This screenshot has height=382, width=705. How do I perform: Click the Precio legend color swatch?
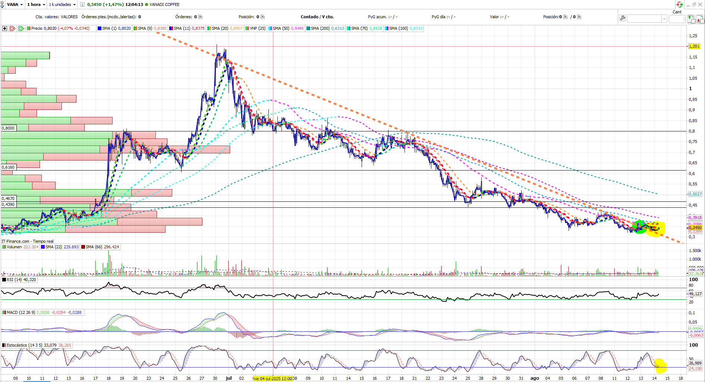pyautogui.click(x=29, y=28)
